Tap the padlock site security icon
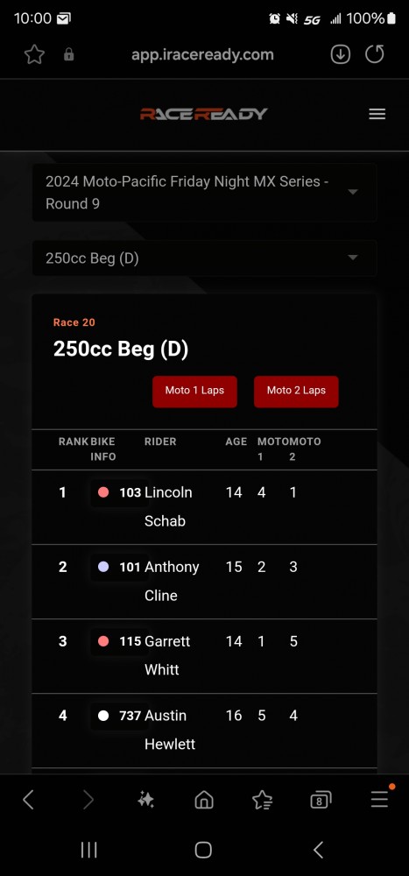The height and width of the screenshot is (876, 409). coord(68,54)
